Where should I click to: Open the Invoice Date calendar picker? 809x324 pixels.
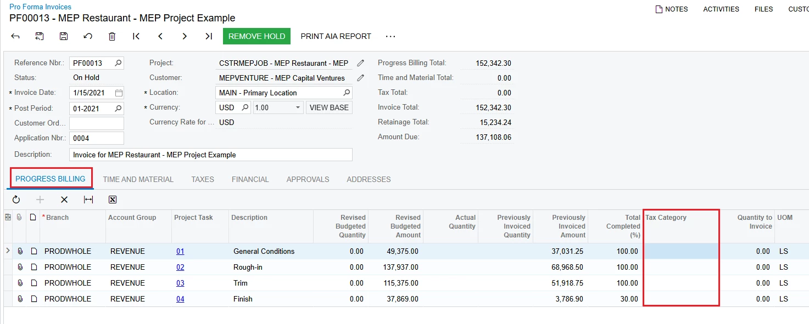[x=119, y=93]
